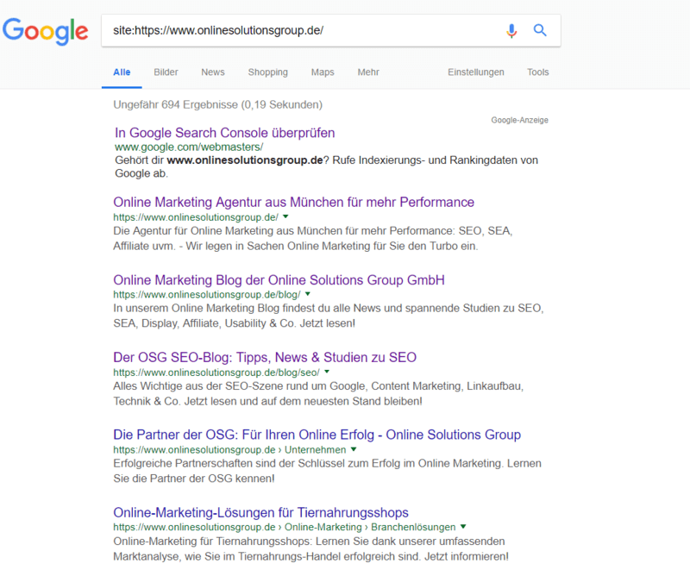Switch to the Bilder tab
Screen dimensions: 690x576
(166, 72)
